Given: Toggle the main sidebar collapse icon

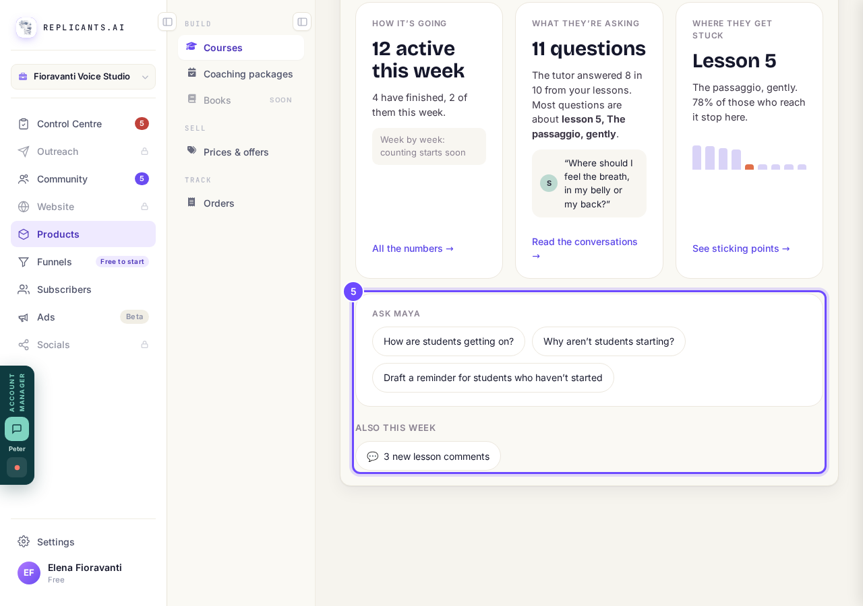Looking at the screenshot, I should [x=167, y=22].
